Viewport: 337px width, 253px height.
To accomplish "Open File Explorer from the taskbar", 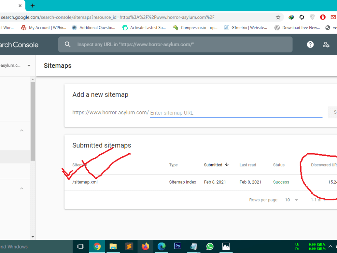I will point(113,246).
